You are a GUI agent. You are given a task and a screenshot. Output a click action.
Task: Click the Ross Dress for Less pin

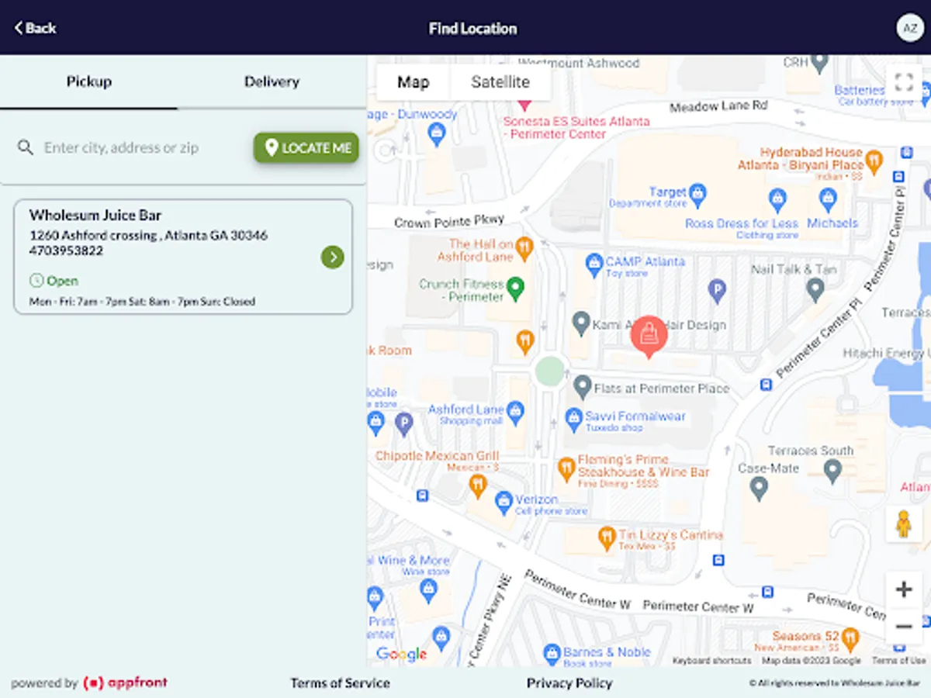777,199
